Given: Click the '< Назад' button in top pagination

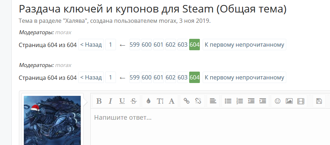Looking at the screenshot, I should click(91, 45).
